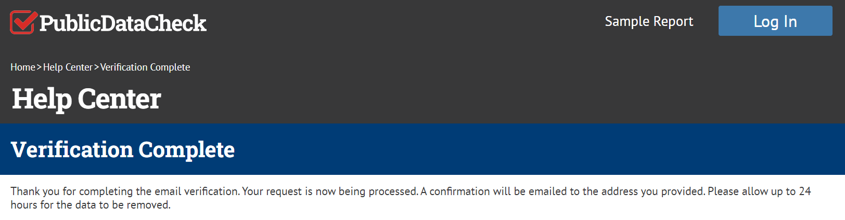845x220 pixels.
Task: Click "hours for the data to be removed"
Action: (x=91, y=205)
